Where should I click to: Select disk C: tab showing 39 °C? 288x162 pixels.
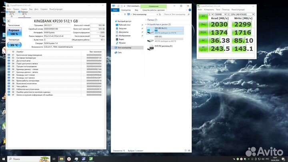click(x=24, y=14)
